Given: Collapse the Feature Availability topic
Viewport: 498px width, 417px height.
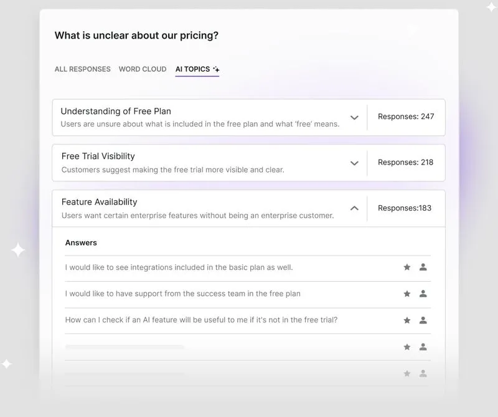Looking at the screenshot, I should tap(354, 208).
